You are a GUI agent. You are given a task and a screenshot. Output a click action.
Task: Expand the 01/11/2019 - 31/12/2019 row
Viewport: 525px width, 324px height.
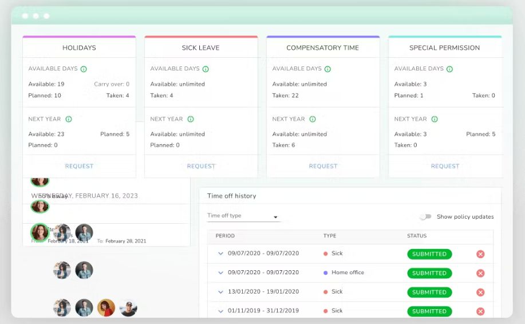[x=220, y=311]
